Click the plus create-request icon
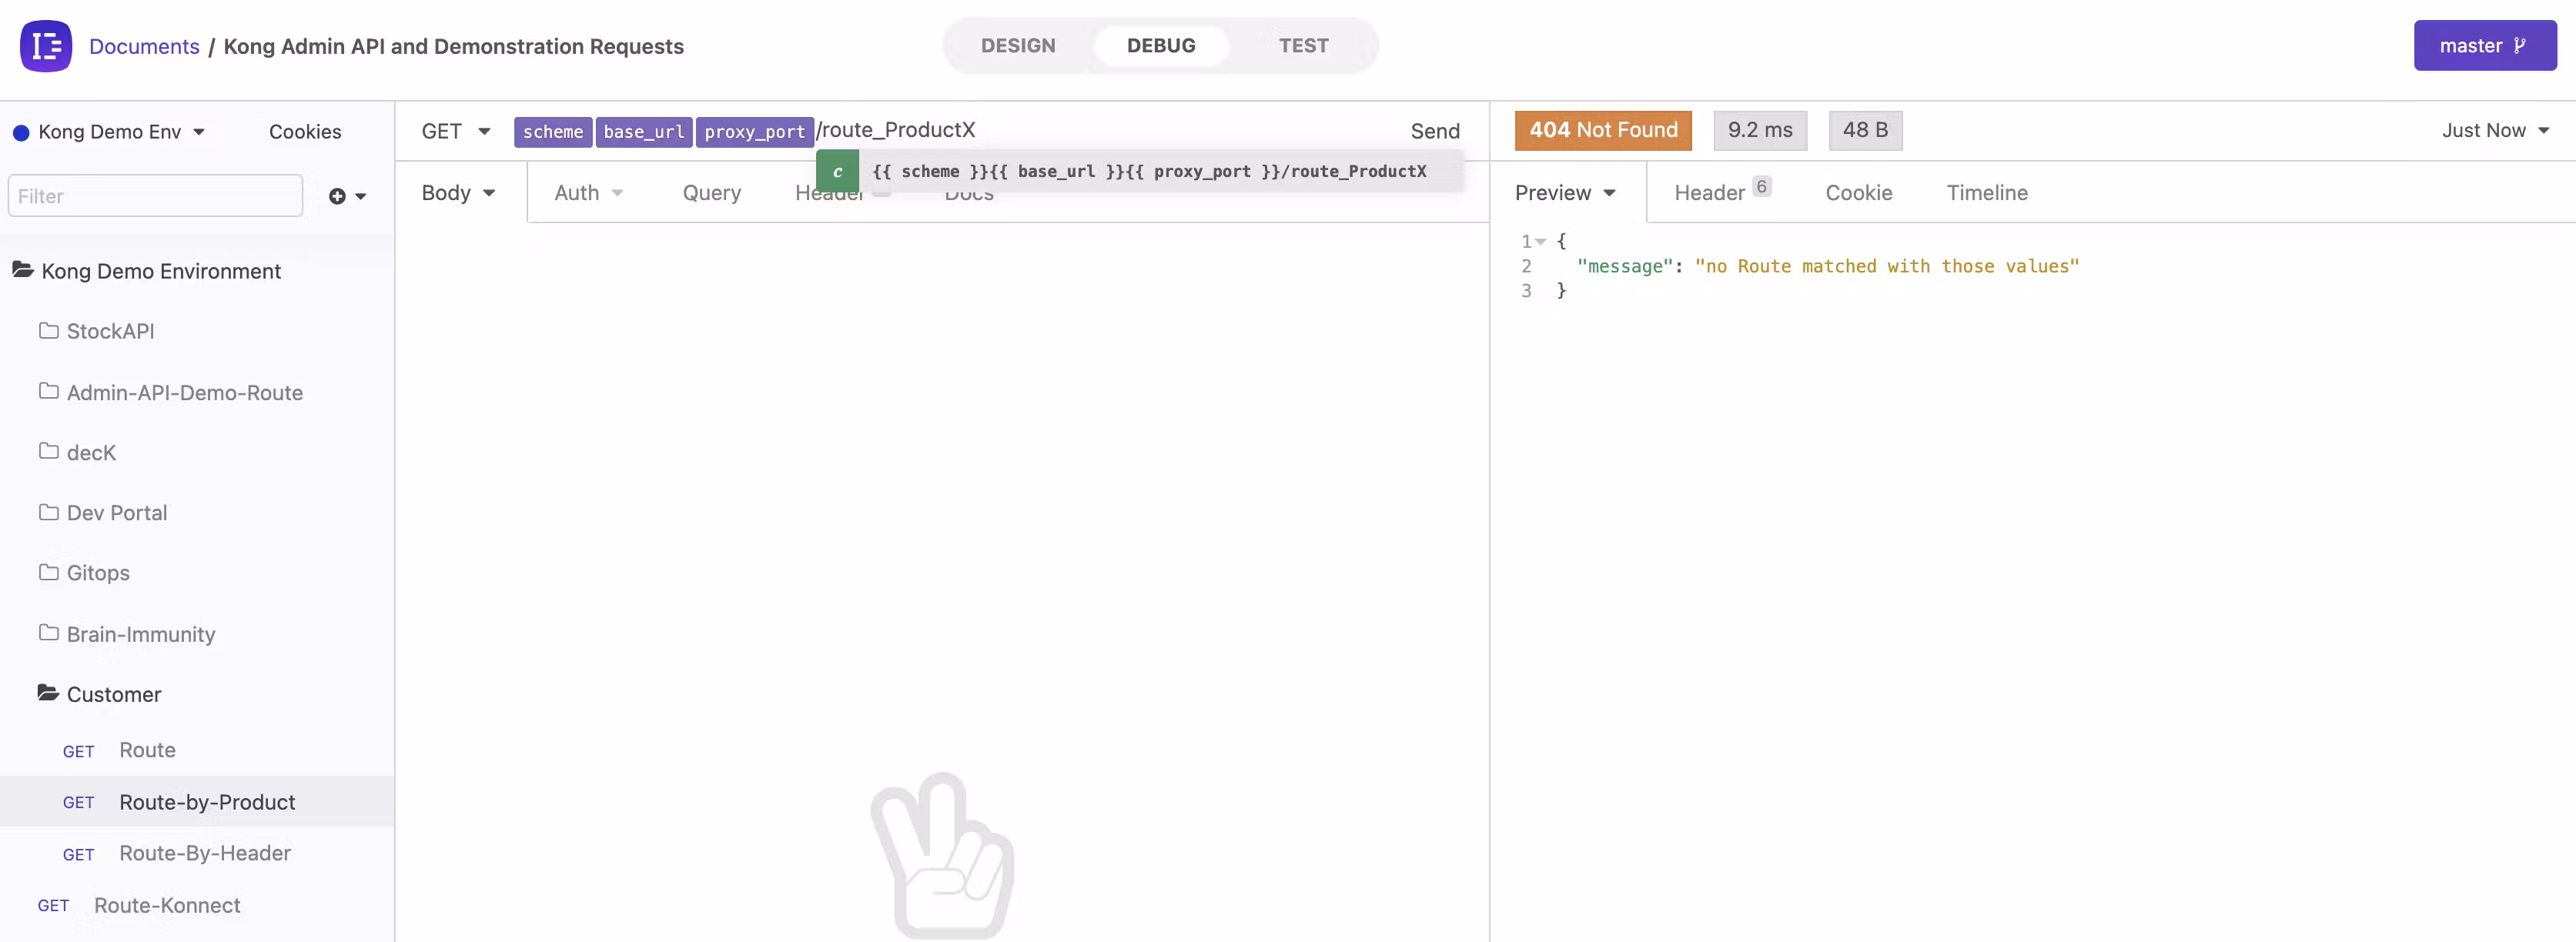This screenshot has width=2576, height=942. point(337,196)
